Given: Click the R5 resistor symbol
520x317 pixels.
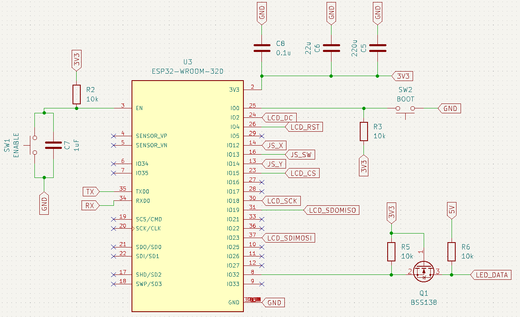Looking at the screenshot, I should pyautogui.click(x=391, y=252).
